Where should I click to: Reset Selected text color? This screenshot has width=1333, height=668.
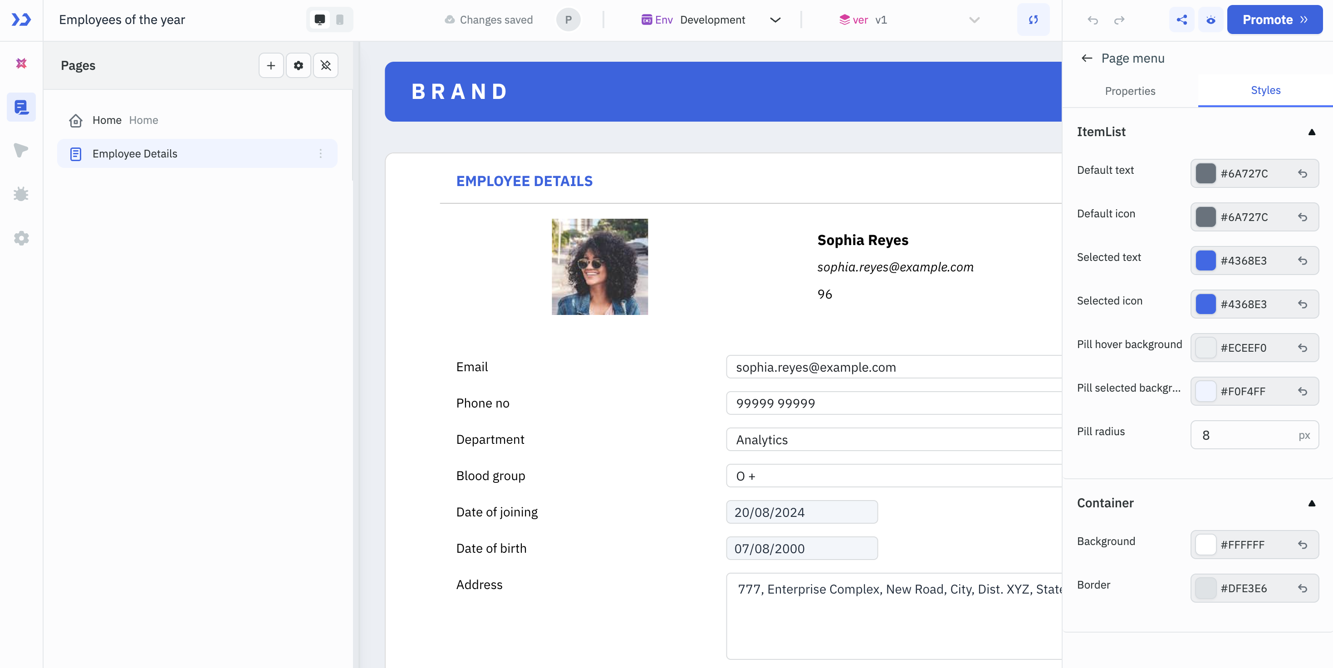[x=1303, y=260]
